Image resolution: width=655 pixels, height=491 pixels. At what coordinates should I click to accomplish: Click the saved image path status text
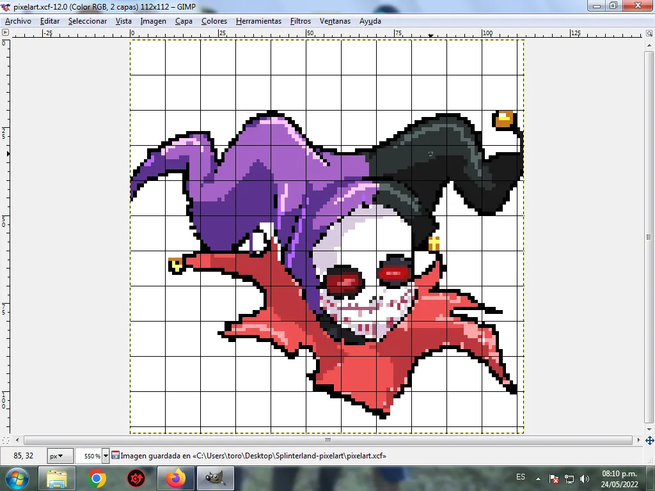253,456
